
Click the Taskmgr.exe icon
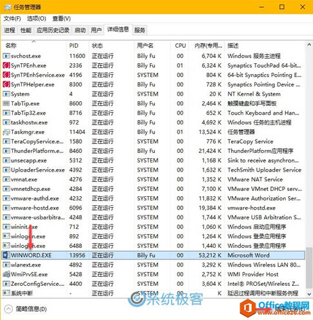click(x=6, y=132)
